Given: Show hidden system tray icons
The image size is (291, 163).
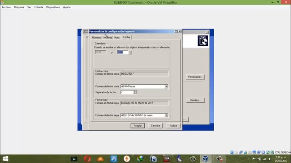Looking at the screenshot, I should click(x=249, y=159).
